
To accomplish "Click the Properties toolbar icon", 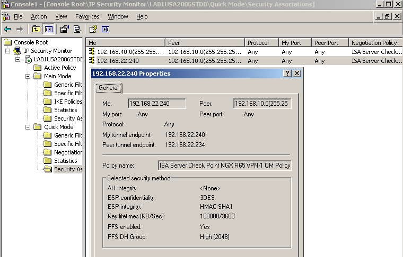I will (x=65, y=29).
